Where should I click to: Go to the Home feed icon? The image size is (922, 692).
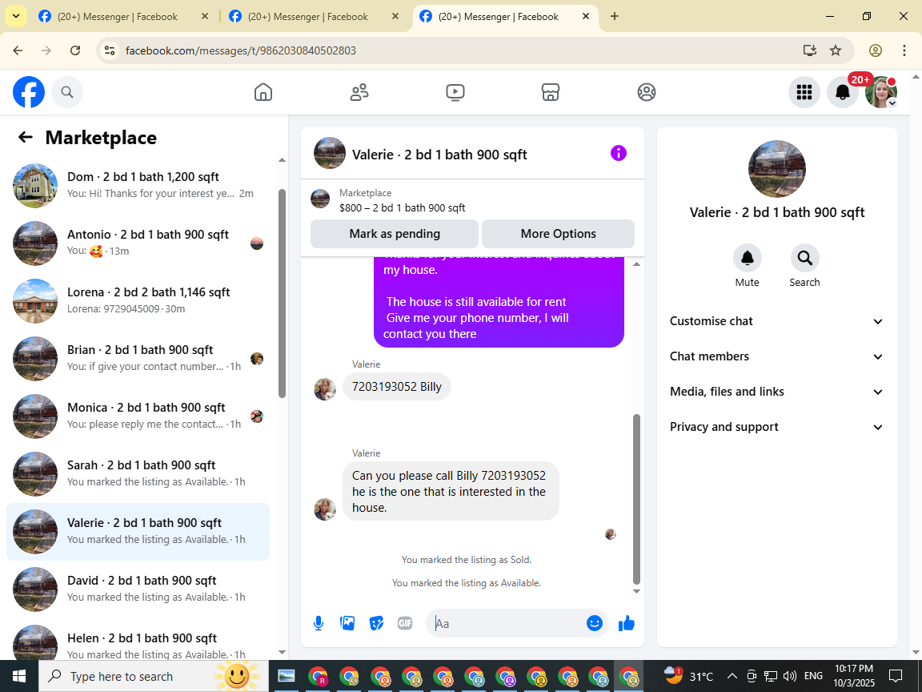(263, 92)
